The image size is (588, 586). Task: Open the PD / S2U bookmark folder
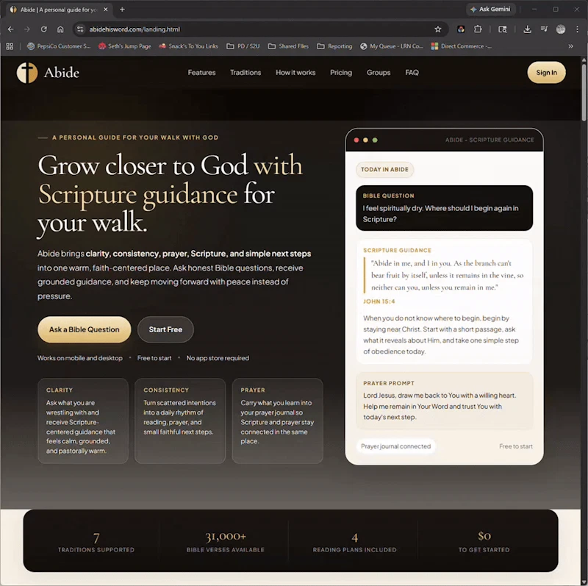(243, 46)
